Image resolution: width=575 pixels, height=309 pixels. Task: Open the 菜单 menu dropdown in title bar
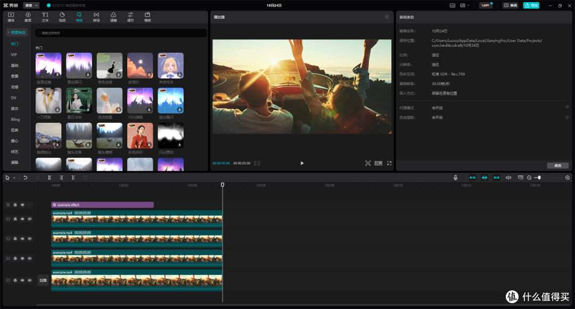[x=31, y=5]
